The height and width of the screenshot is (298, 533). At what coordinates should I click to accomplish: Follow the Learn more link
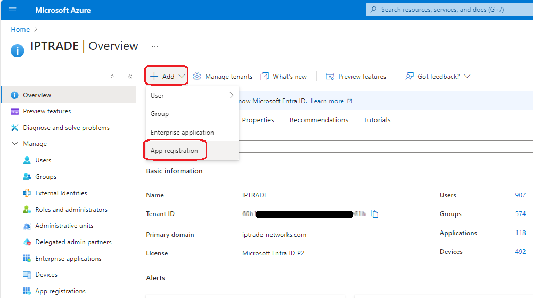click(327, 101)
